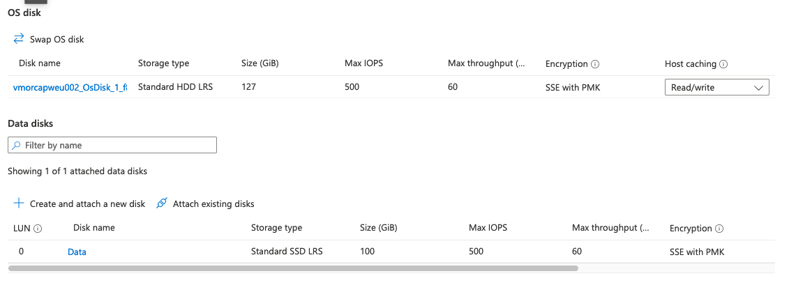Click the Attach existing disks link icon
The height and width of the screenshot is (292, 789).
[162, 203]
